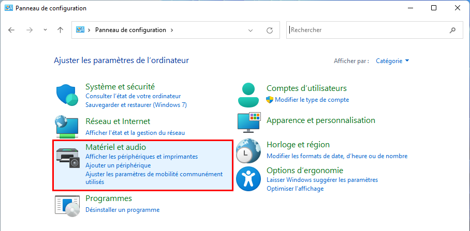This screenshot has height=231, width=470.
Task: Open the Options d'ergonomie accessibility icon
Action: pyautogui.click(x=248, y=179)
